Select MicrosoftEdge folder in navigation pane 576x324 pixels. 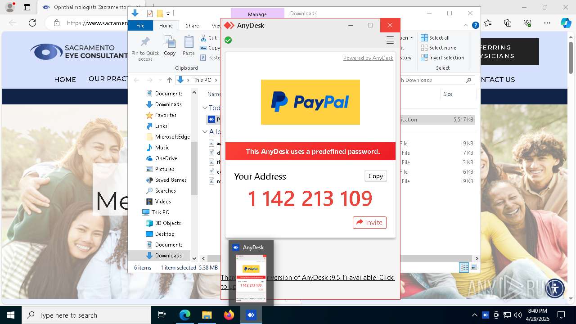172,137
